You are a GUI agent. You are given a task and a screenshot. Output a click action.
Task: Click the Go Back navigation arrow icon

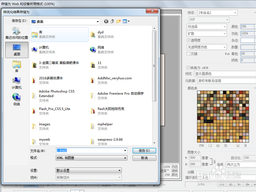(x=106, y=21)
